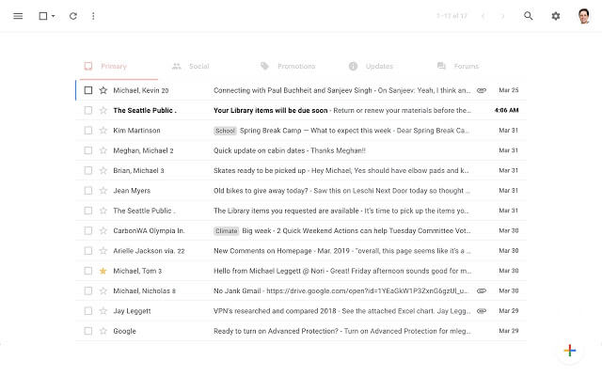This screenshot has width=602, height=376.
Task: Open the user profile avatar
Action: pyautogui.click(x=583, y=16)
